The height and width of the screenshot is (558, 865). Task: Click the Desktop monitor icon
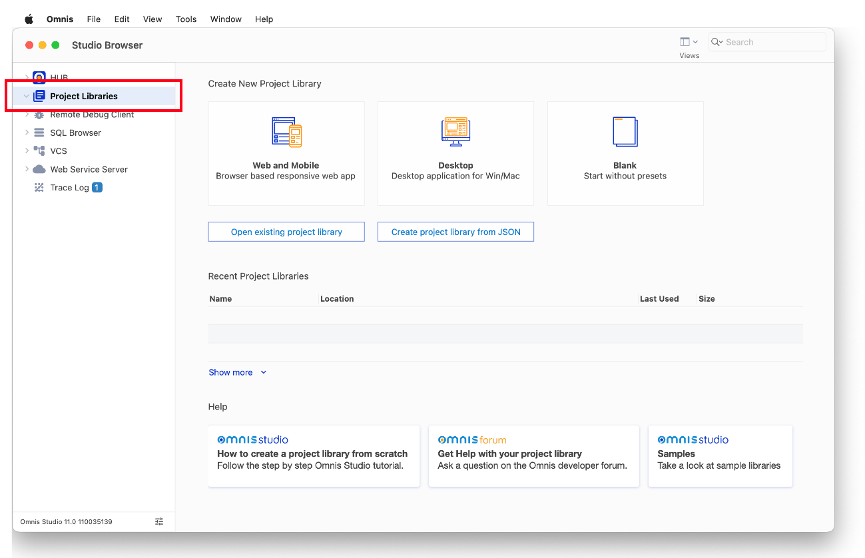(x=456, y=132)
